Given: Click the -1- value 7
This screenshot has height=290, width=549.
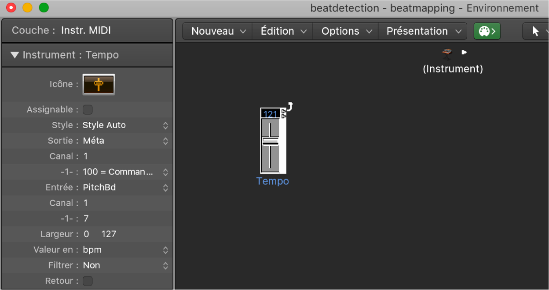Looking at the screenshot, I should pos(86,219).
